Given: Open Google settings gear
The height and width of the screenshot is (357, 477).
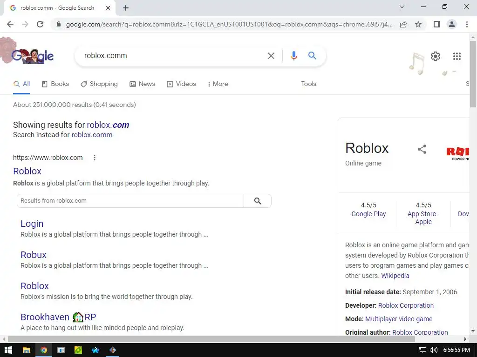Looking at the screenshot, I should [x=436, y=56].
